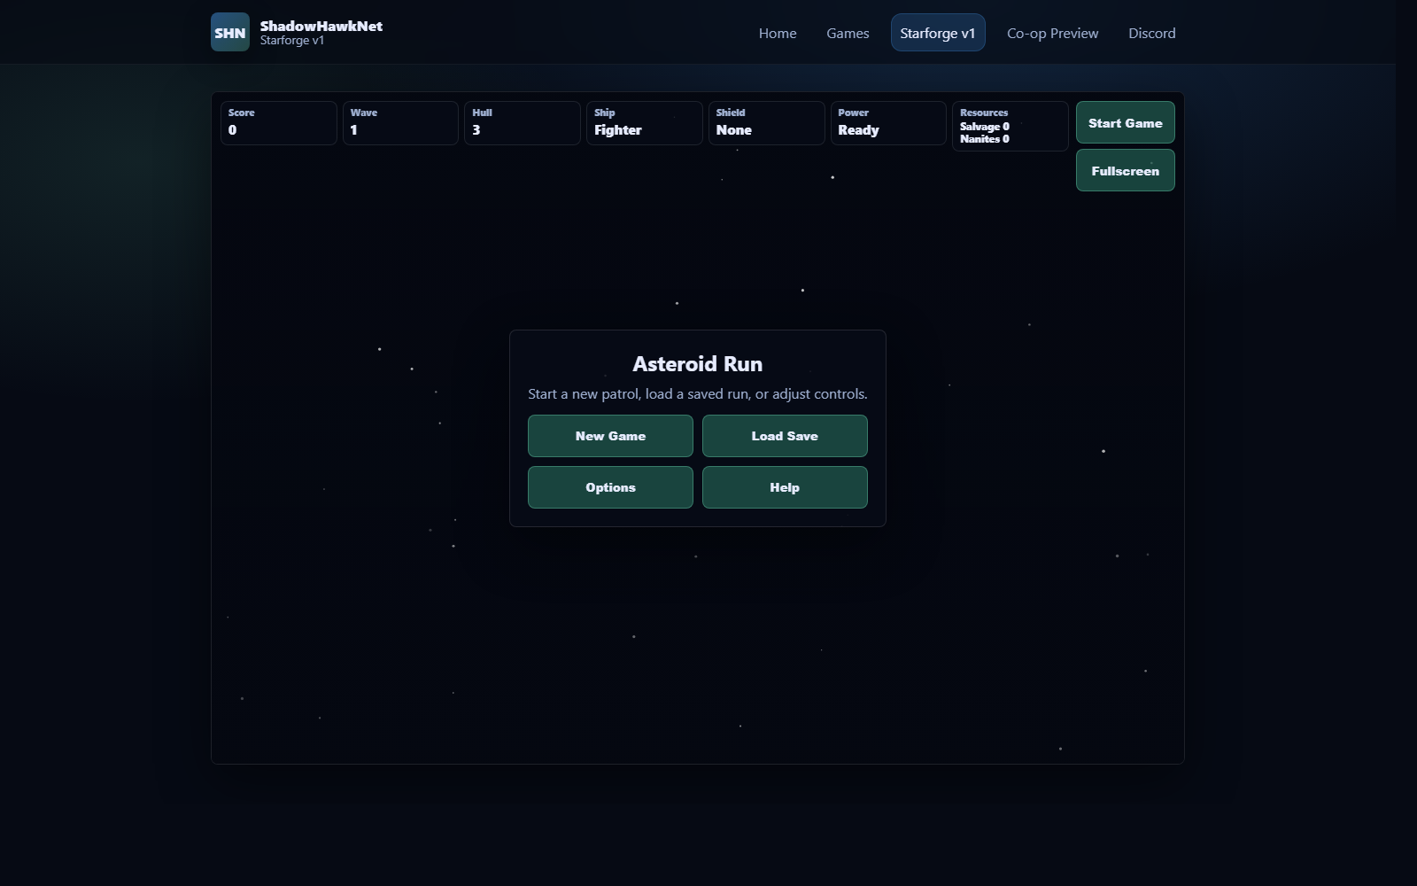Image resolution: width=1417 pixels, height=886 pixels.
Task: Click the Ship Fighter stat box
Action: point(644,123)
